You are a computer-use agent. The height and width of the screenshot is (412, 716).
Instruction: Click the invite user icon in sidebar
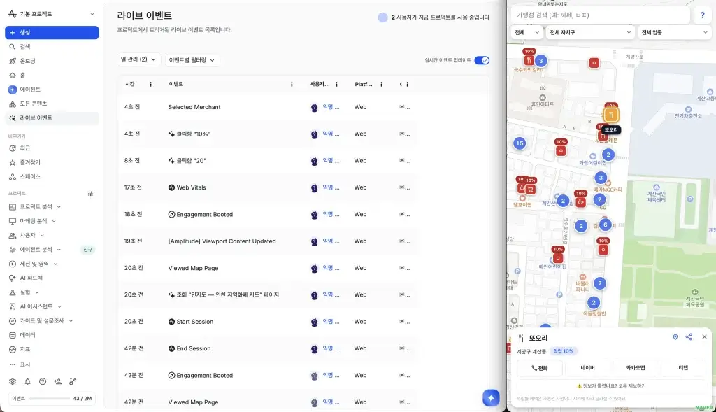point(57,381)
